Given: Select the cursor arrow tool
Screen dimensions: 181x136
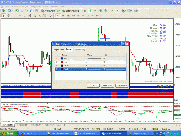Looking at the screenshot, I should (x=3, y=16).
